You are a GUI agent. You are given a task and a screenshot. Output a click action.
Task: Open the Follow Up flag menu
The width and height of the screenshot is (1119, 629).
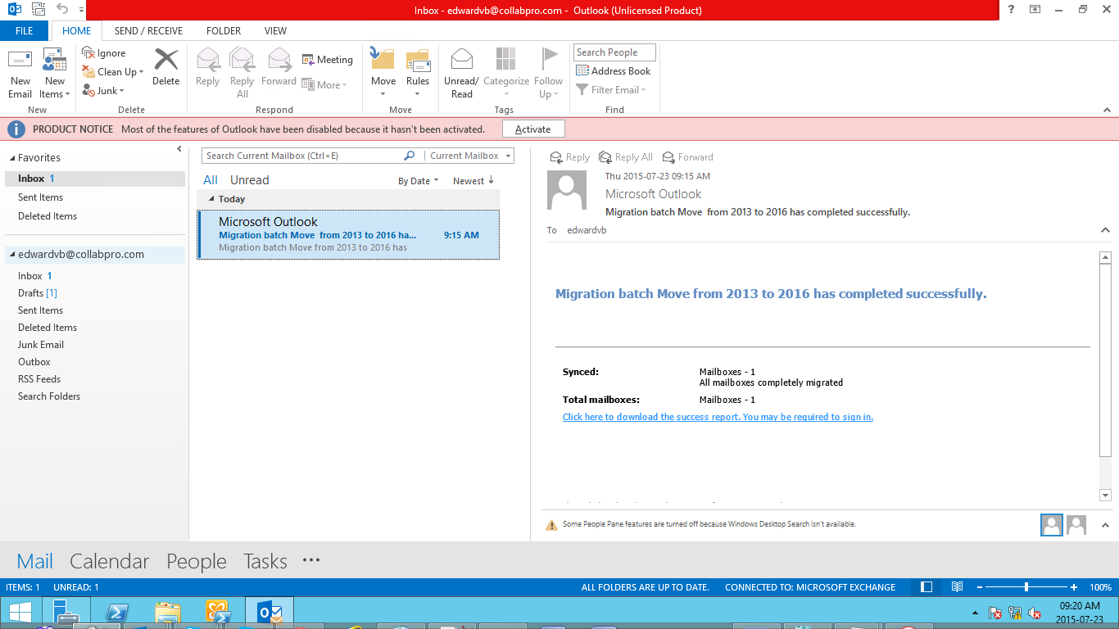[x=549, y=74]
